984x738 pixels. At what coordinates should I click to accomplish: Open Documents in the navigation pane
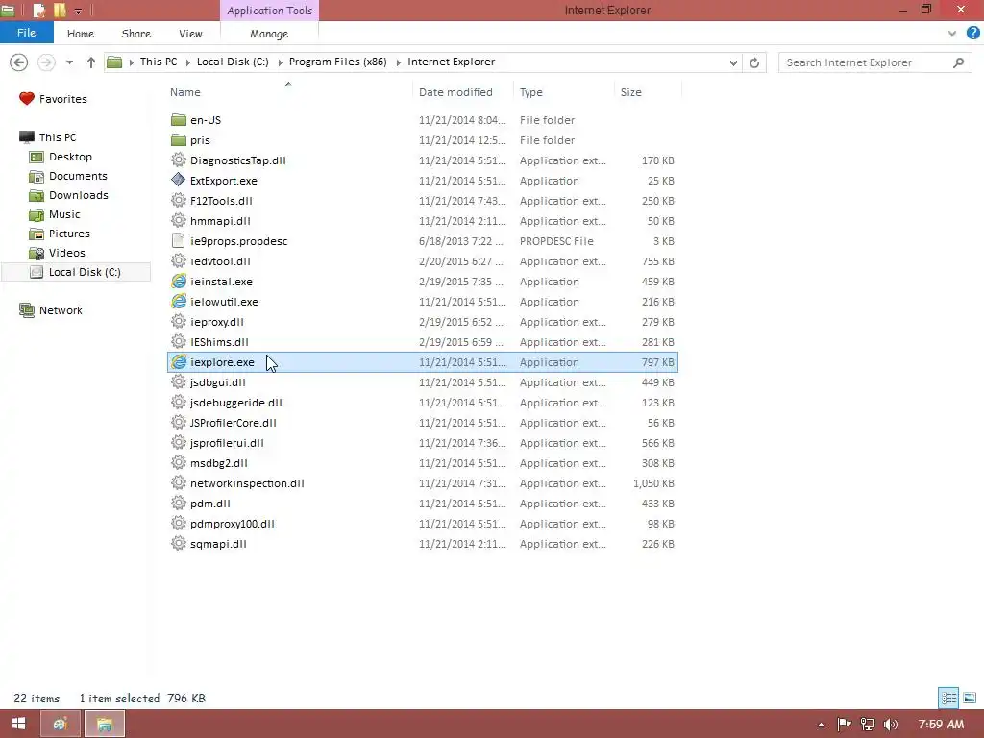click(x=78, y=177)
